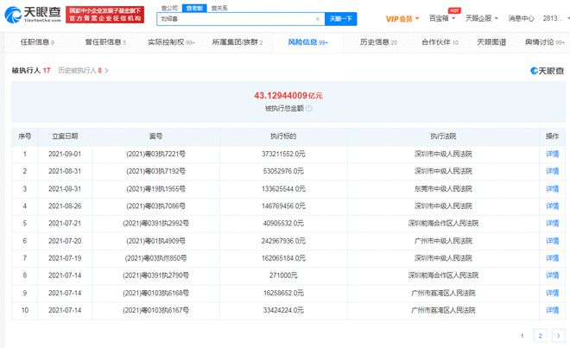Image resolution: width=570 pixels, height=348 pixels.
Task: Open the 实际控制权 tab
Action: click(x=171, y=42)
